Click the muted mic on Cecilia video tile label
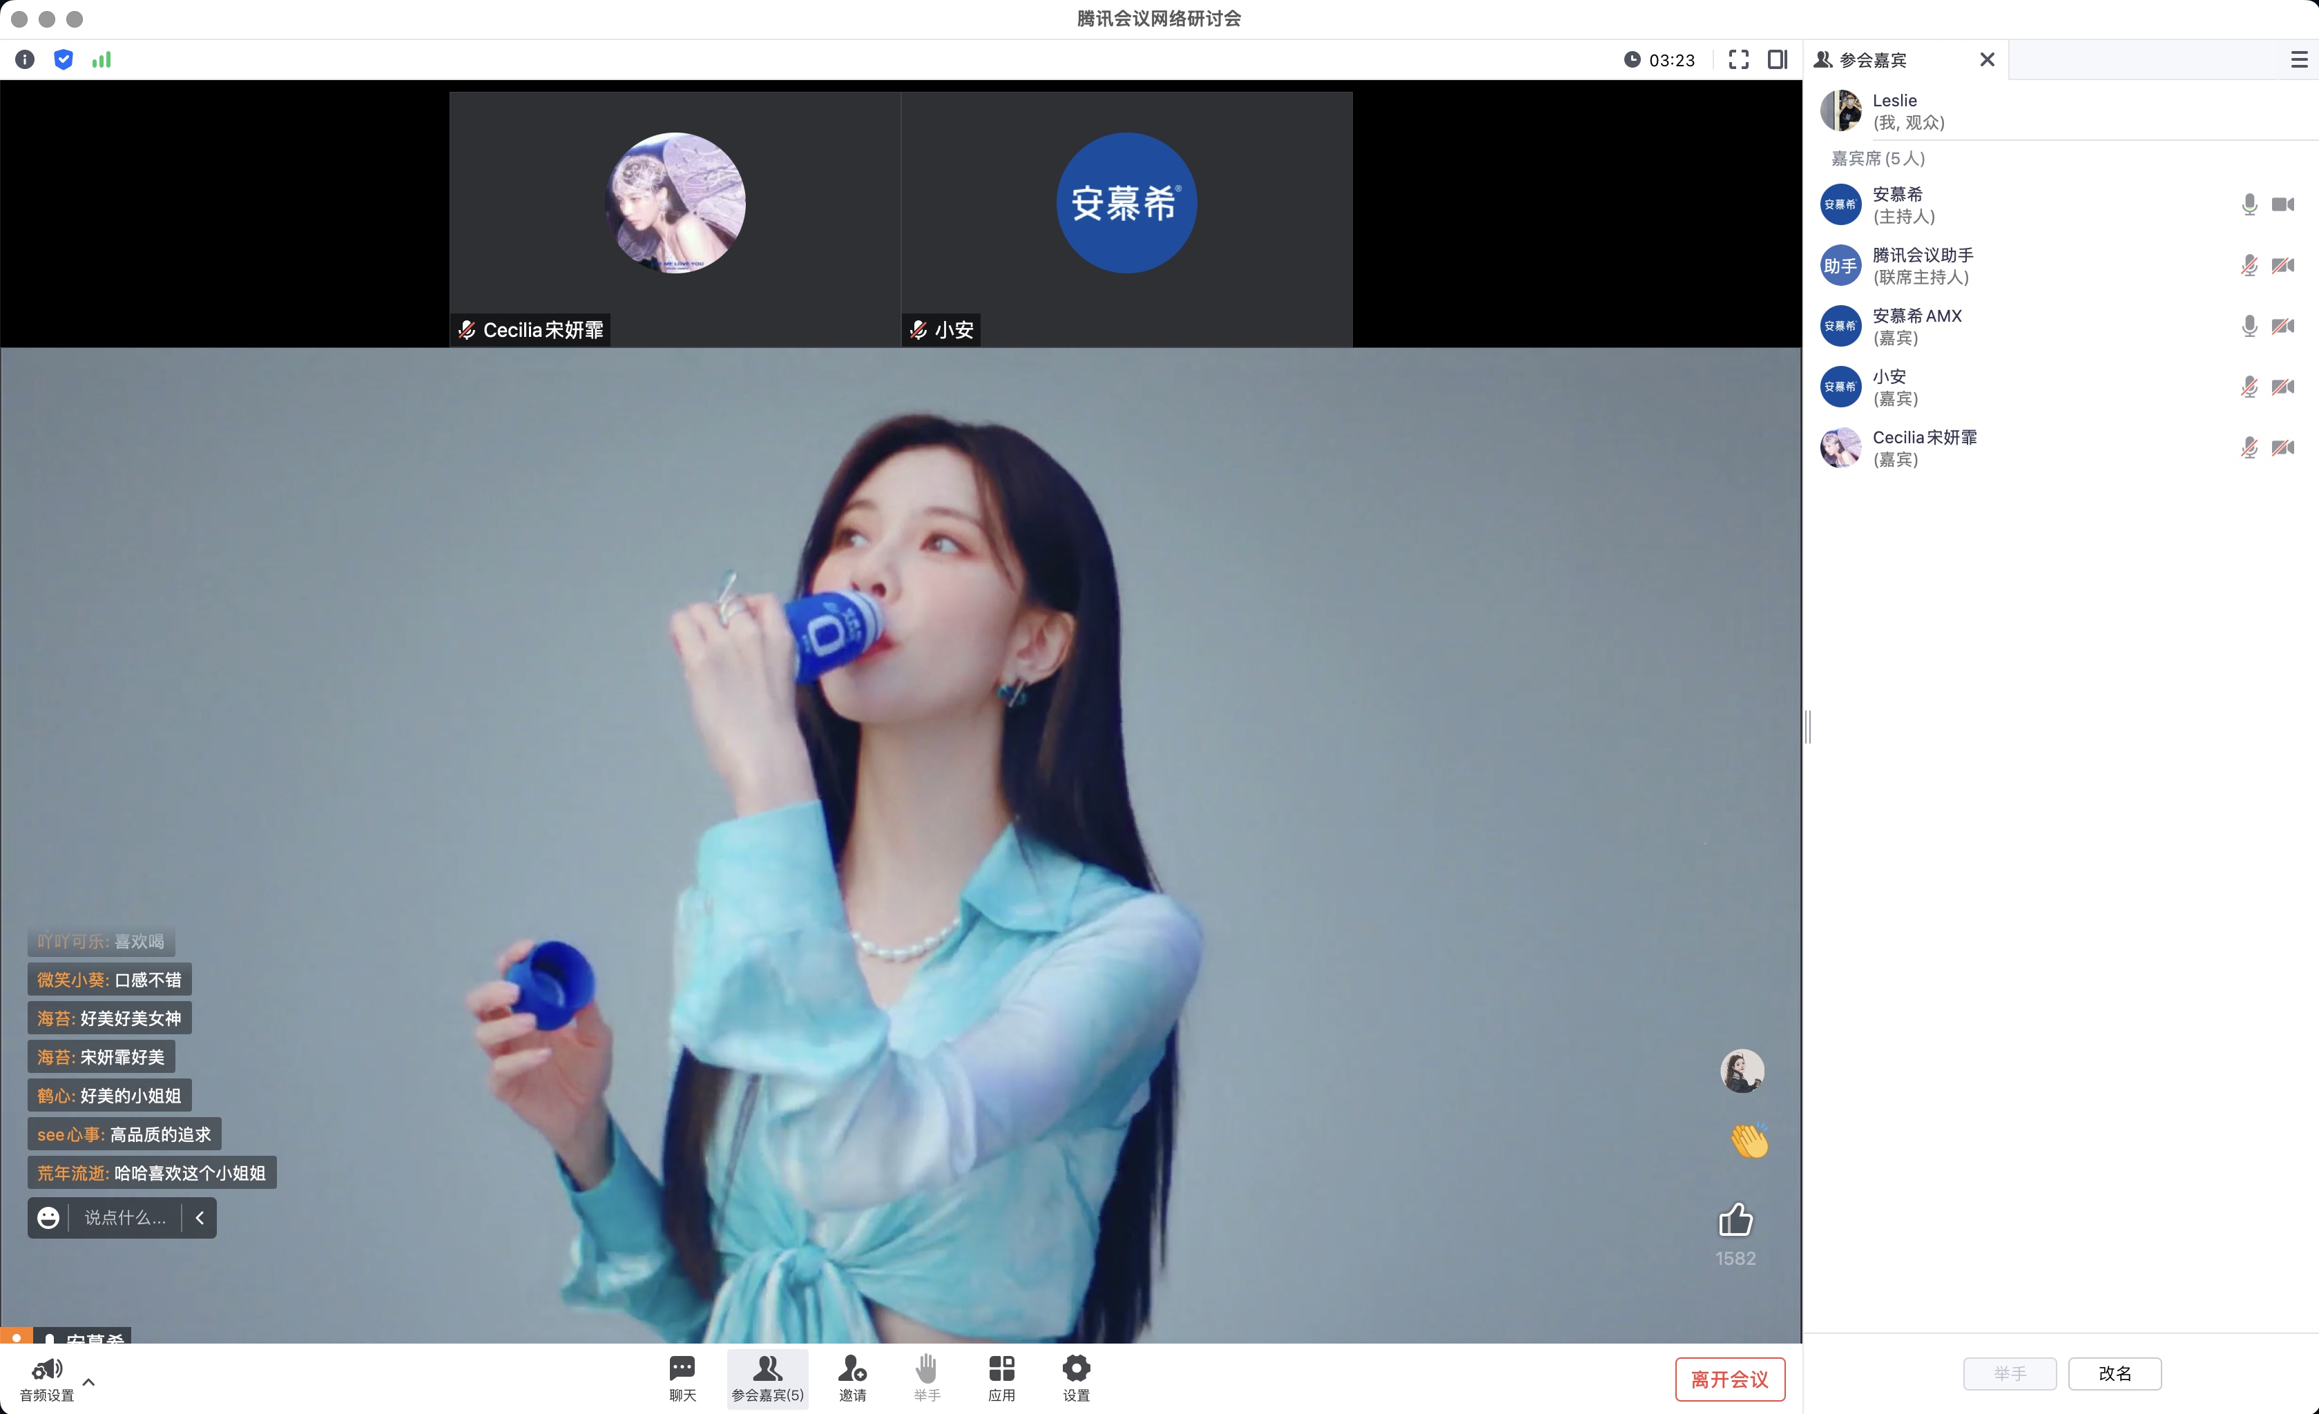The width and height of the screenshot is (2319, 1414). pos(467,329)
